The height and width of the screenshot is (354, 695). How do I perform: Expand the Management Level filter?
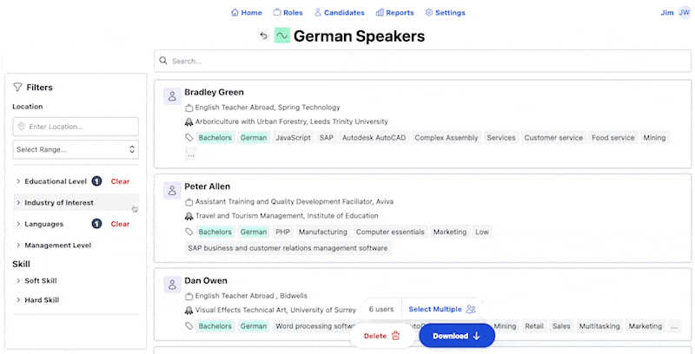click(x=56, y=246)
